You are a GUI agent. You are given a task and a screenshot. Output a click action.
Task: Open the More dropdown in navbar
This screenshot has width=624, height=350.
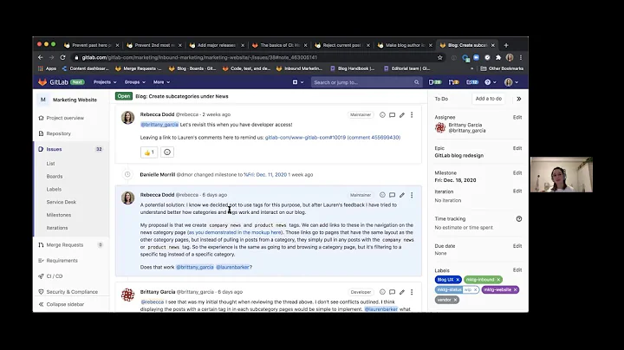pos(161,82)
